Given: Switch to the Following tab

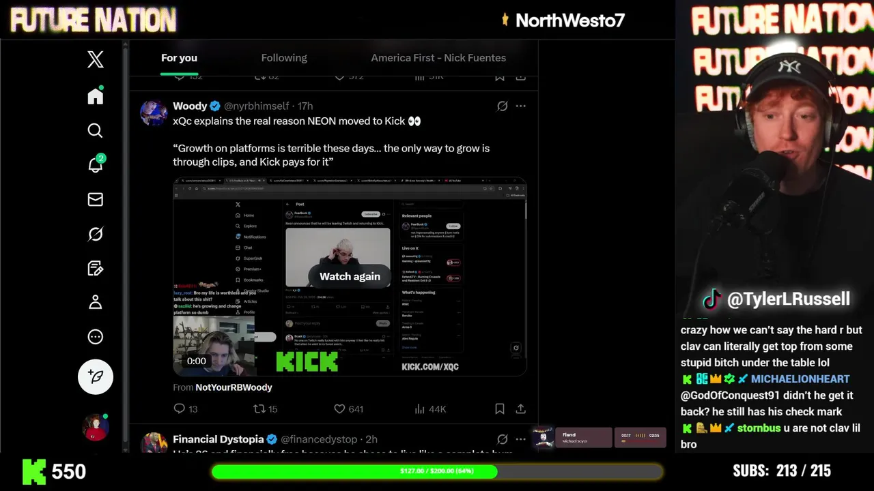Looking at the screenshot, I should pyautogui.click(x=284, y=58).
